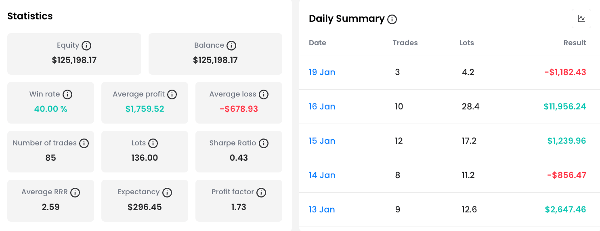Click the Average loss info icon

pyautogui.click(x=264, y=94)
